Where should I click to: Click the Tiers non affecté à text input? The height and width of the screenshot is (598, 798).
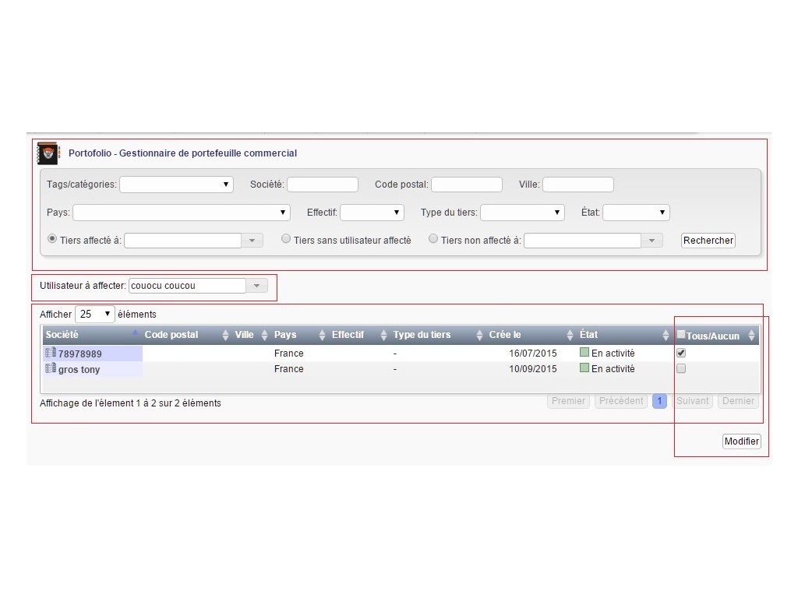click(583, 241)
